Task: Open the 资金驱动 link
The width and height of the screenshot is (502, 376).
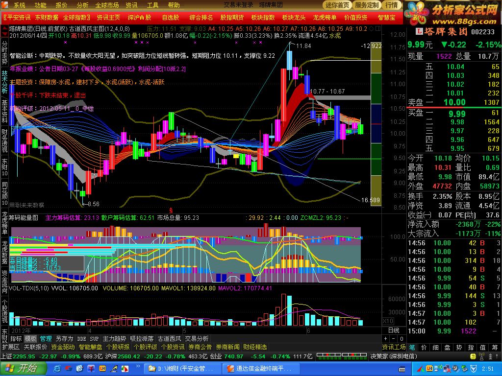Action: click(63, 347)
